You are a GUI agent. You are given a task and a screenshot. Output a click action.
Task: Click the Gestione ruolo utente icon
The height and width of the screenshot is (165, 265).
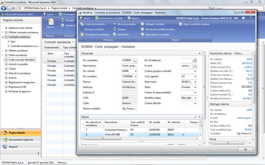point(6,28)
